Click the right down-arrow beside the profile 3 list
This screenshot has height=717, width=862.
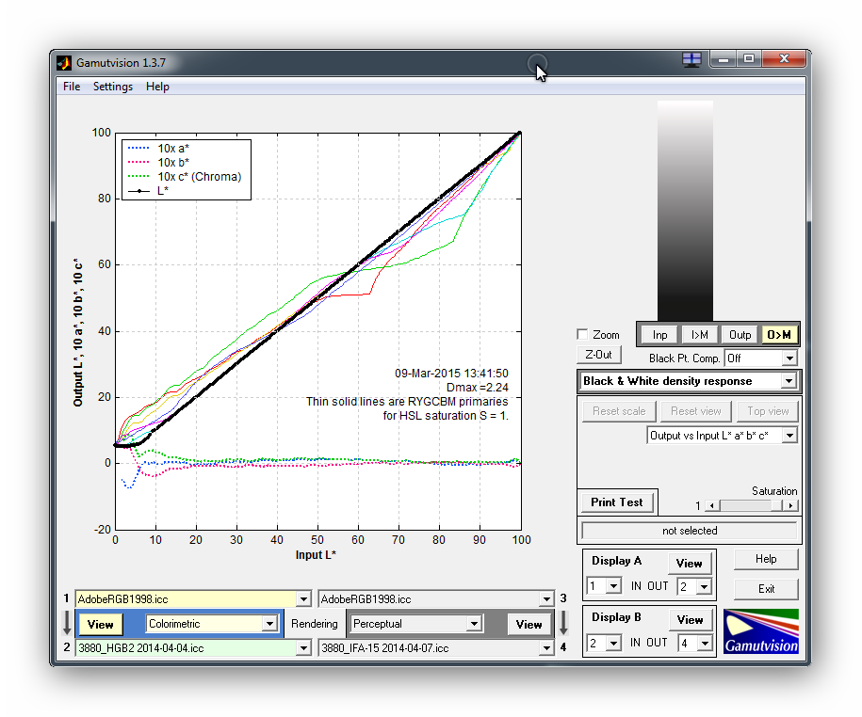pyautogui.click(x=563, y=623)
